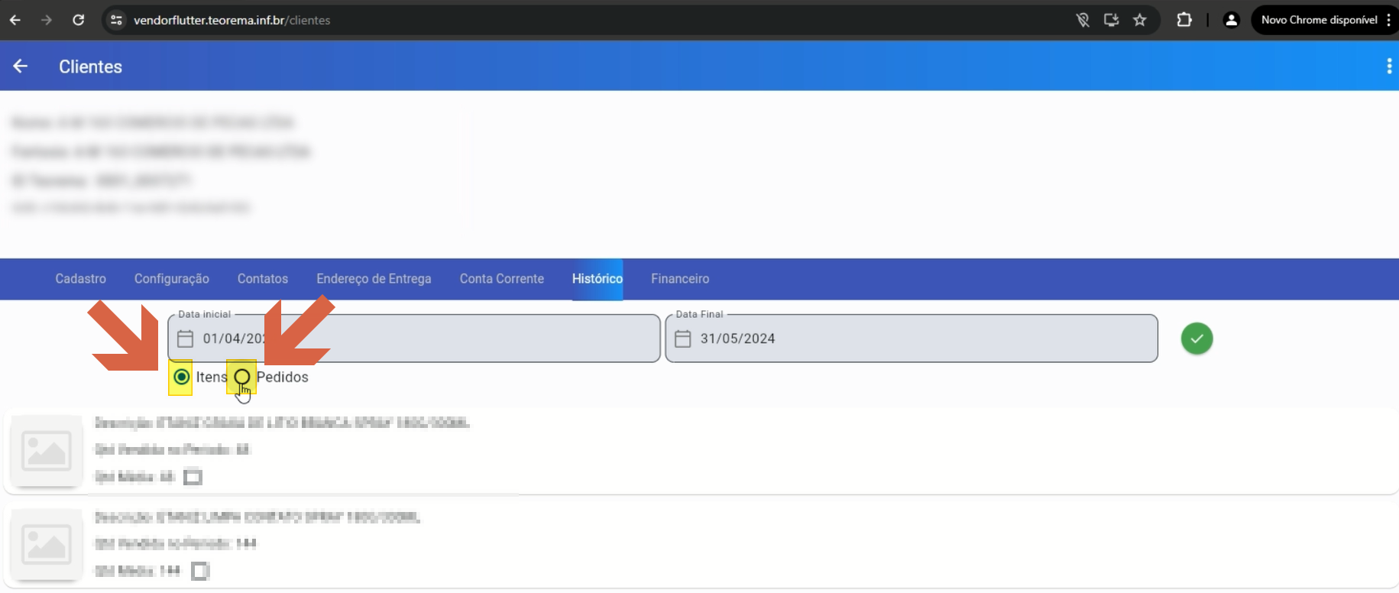Click the Clientes page title
The image size is (1399, 593).
(x=90, y=66)
